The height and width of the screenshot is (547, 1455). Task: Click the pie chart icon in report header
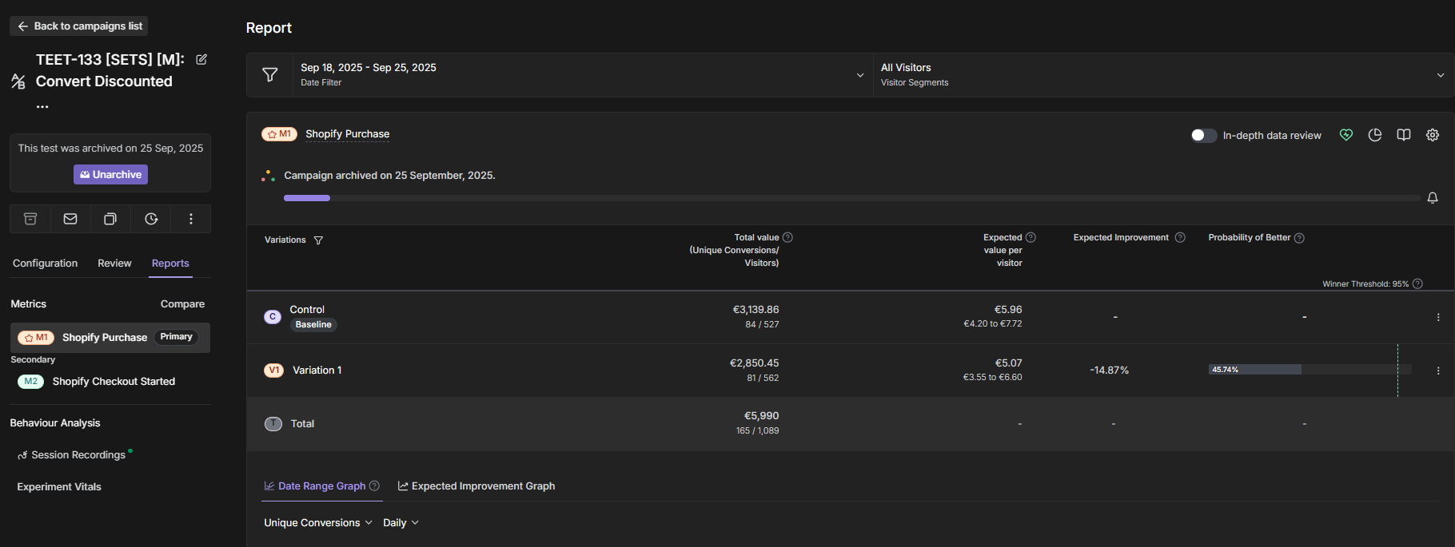coord(1375,135)
